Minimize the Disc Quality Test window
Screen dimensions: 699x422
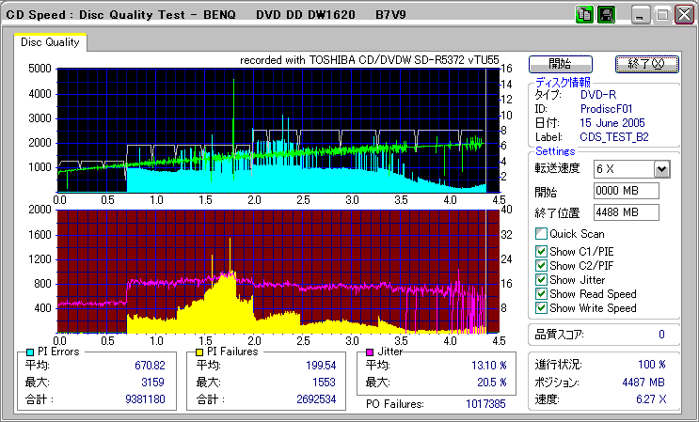(641, 15)
